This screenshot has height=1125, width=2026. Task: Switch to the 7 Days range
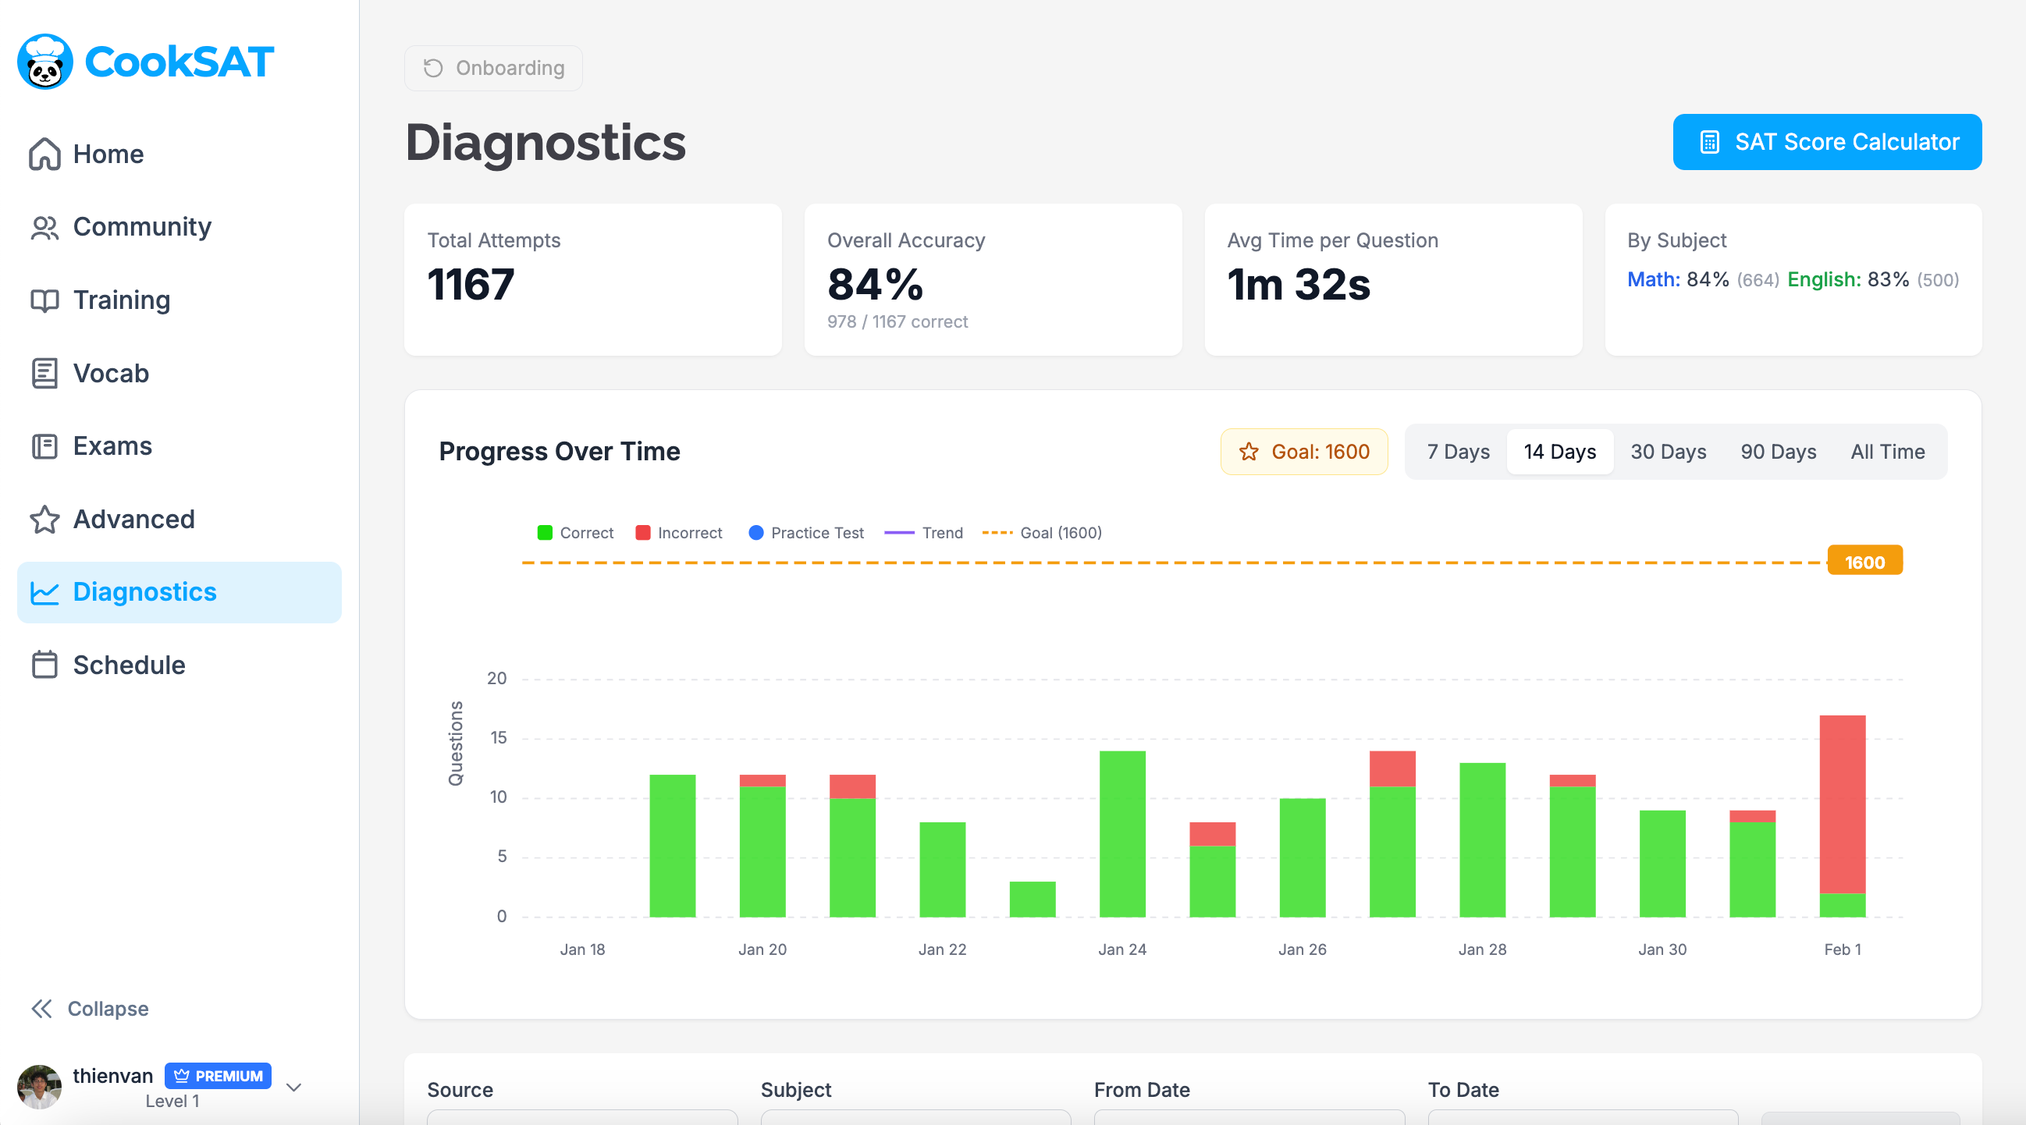pos(1457,451)
